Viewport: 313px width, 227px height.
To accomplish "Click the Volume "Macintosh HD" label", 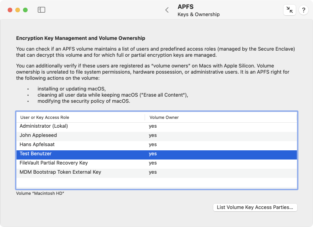I will pos(40,193).
